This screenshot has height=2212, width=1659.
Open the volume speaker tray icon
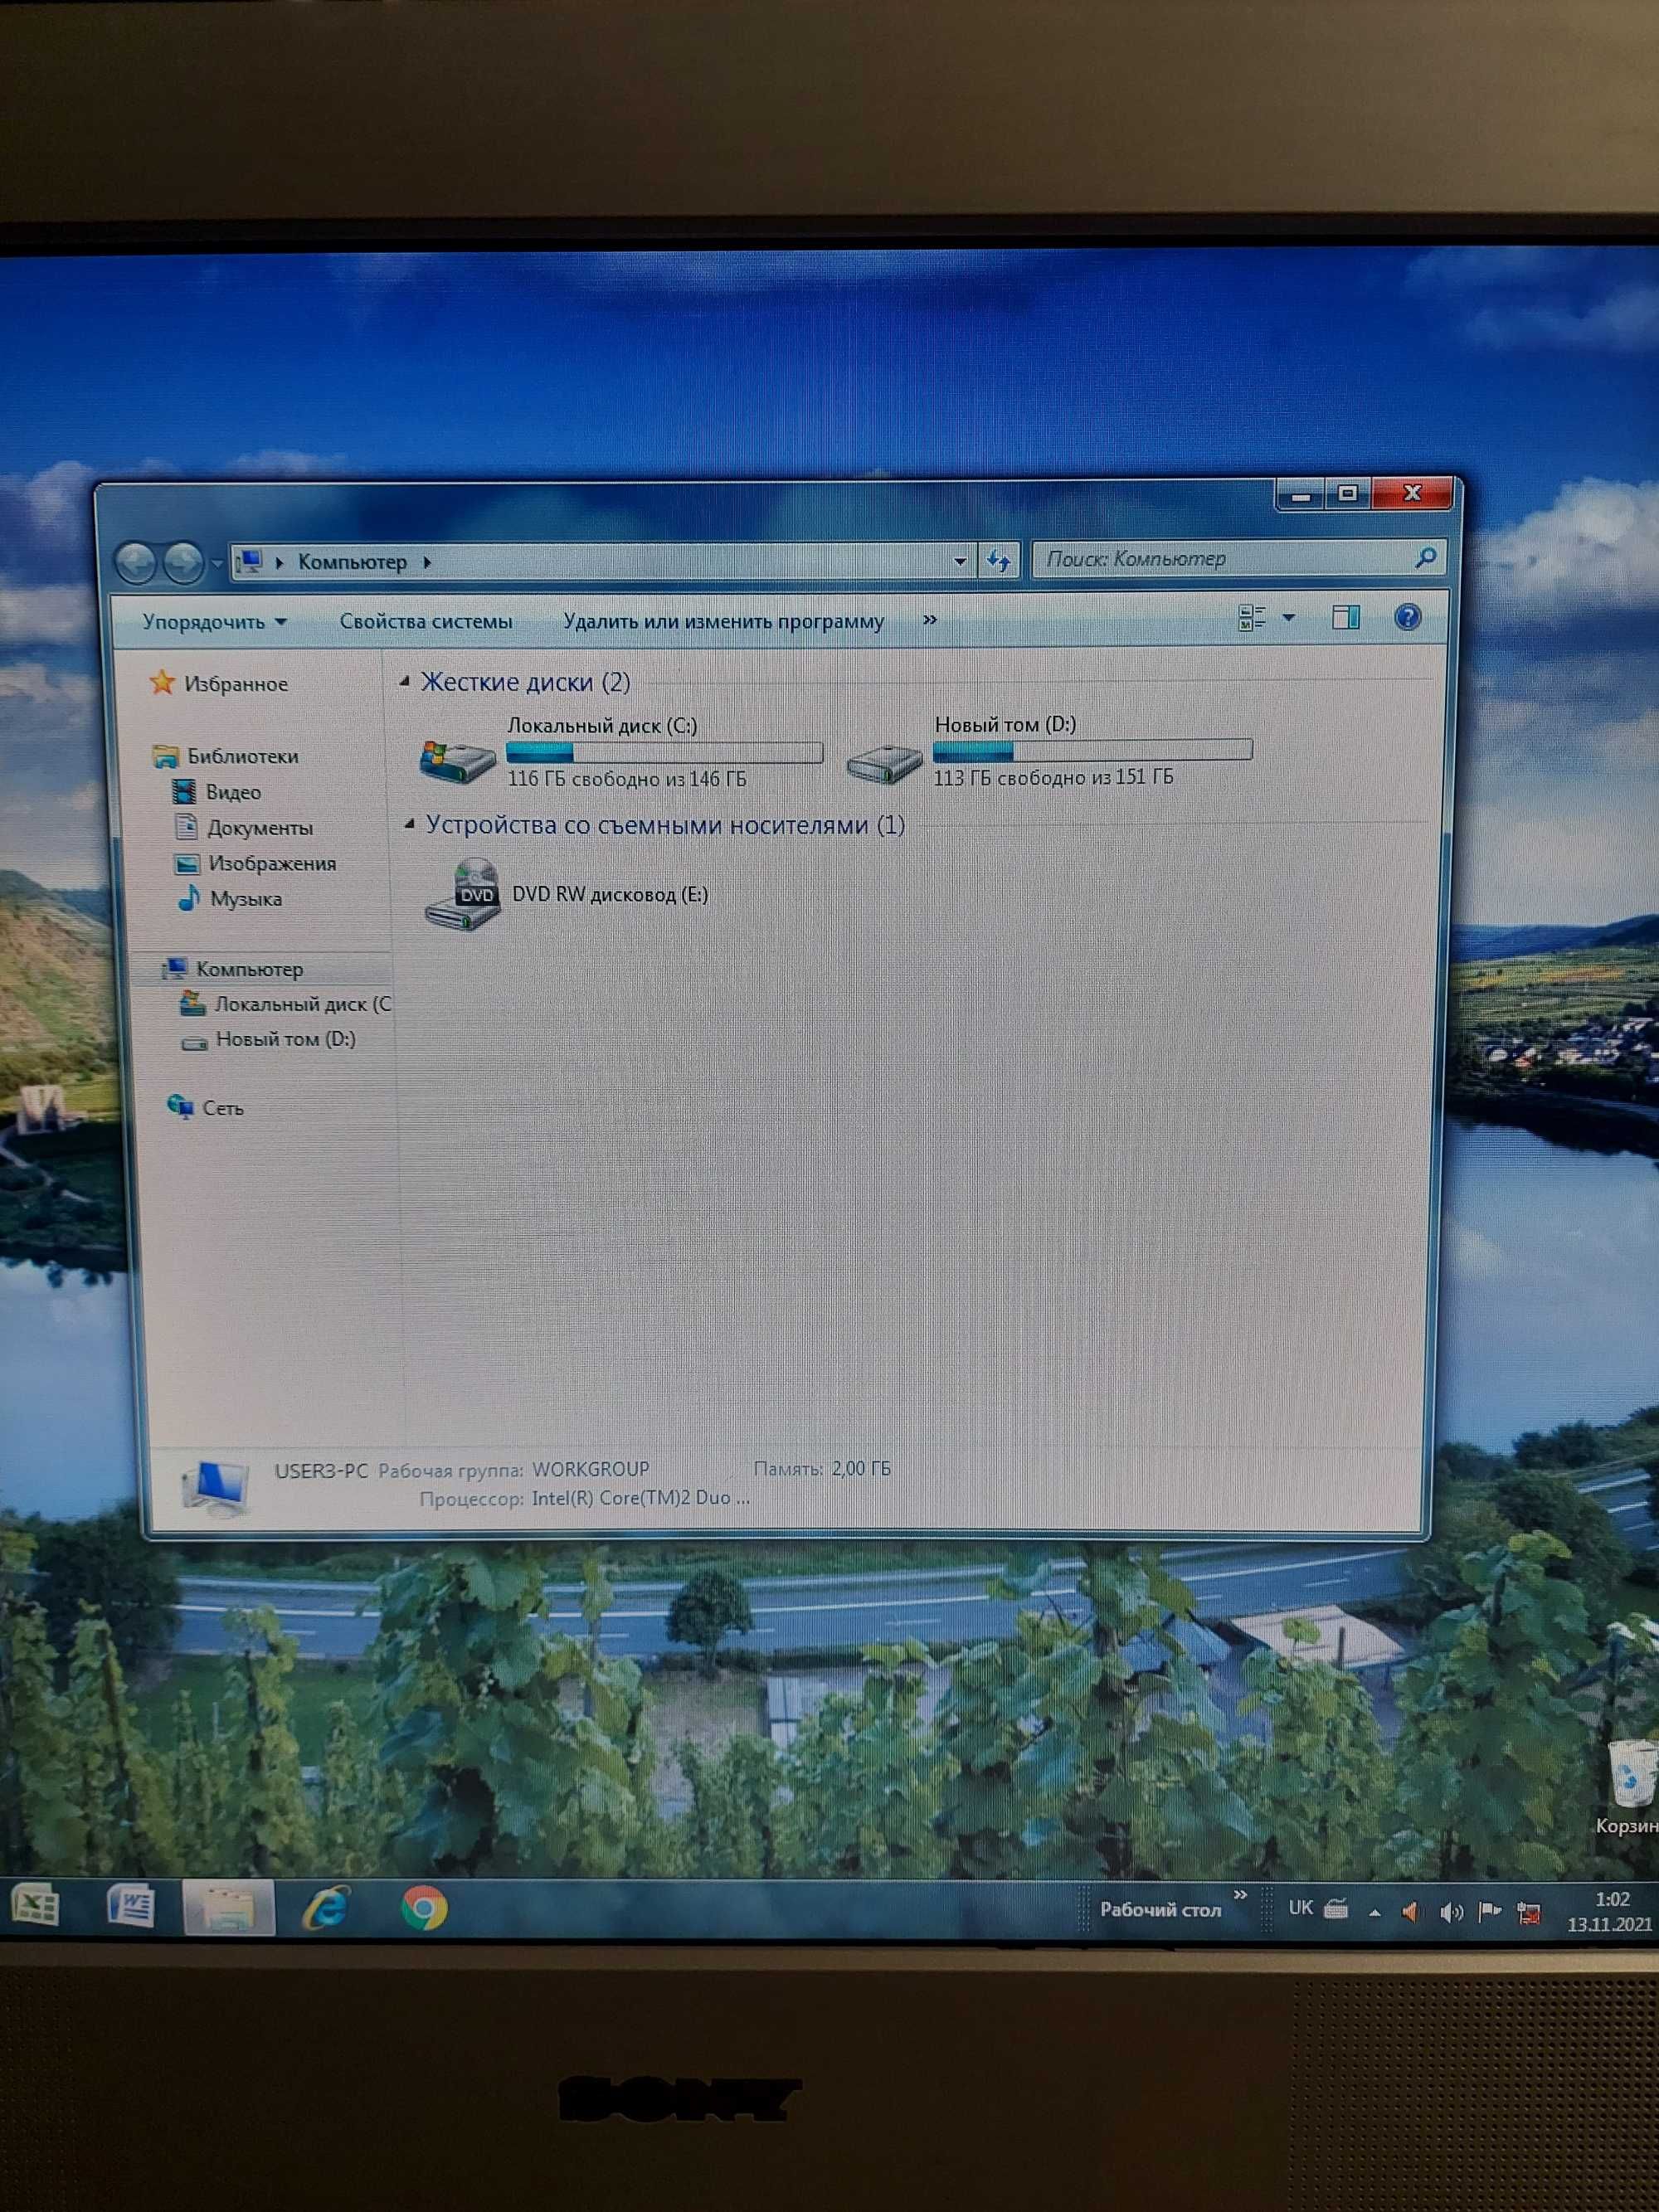1451,1913
